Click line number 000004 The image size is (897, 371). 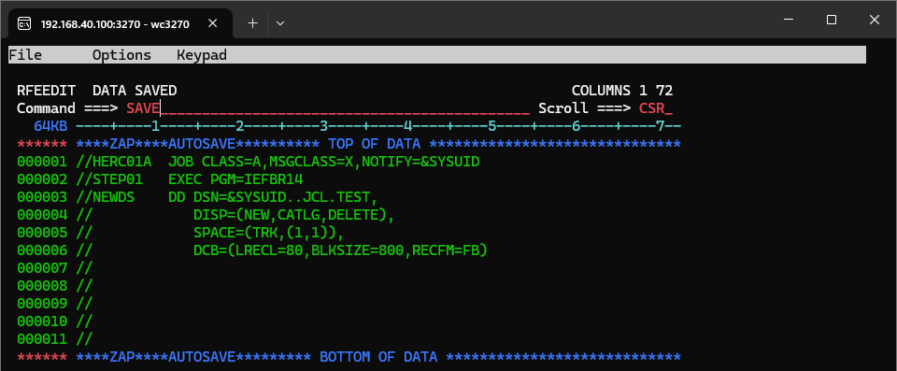pyautogui.click(x=42, y=215)
